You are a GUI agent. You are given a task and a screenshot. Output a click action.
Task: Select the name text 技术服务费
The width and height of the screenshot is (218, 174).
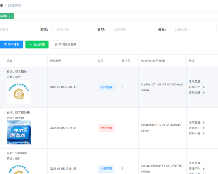[23, 112]
